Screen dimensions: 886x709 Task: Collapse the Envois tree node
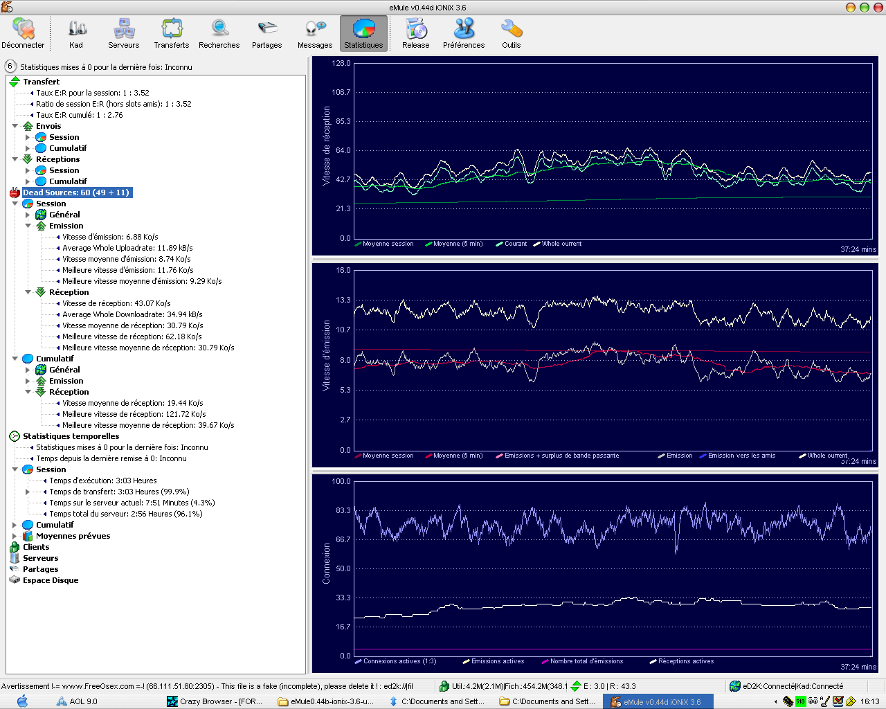(15, 126)
